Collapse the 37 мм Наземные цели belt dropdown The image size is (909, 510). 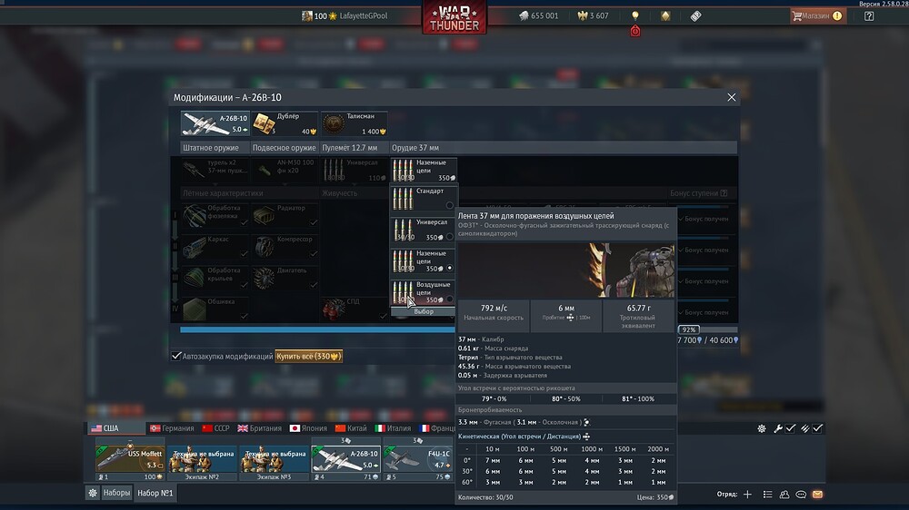(424, 171)
